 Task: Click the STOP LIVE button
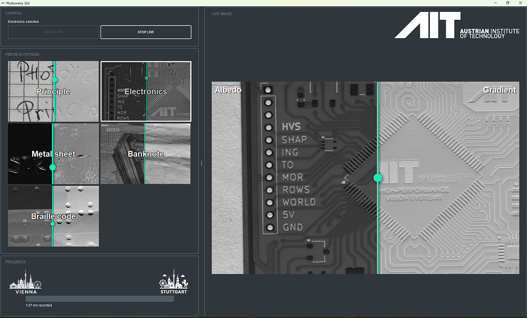click(x=146, y=32)
